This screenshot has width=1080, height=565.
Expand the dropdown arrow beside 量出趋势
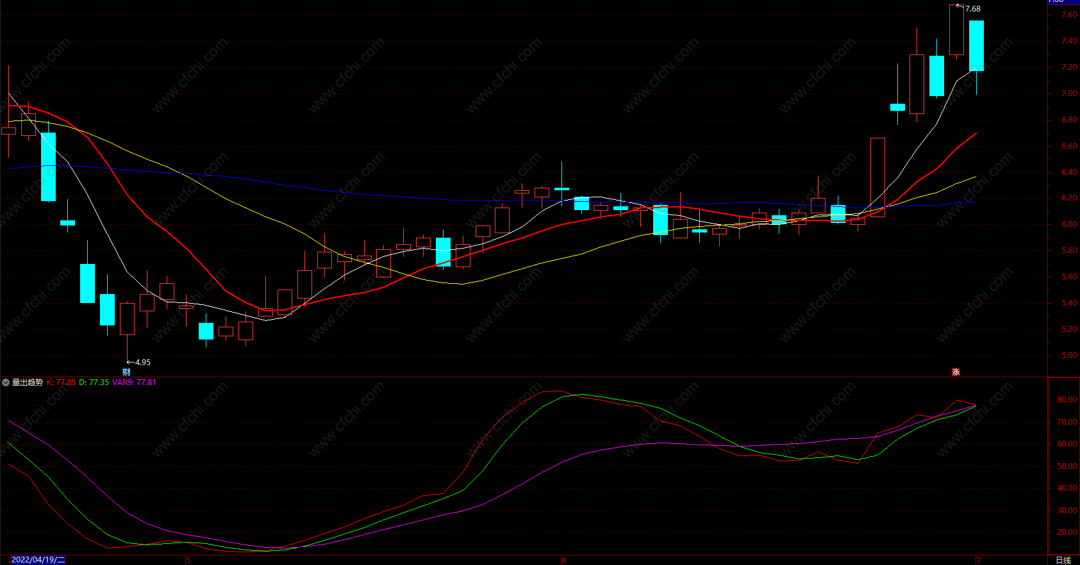pos(6,382)
